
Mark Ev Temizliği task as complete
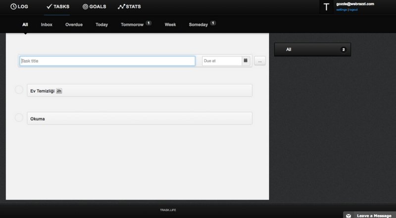point(19,90)
